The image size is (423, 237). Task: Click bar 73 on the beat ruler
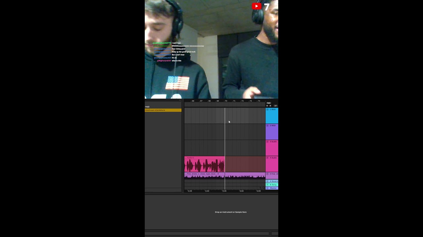(x=250, y=101)
